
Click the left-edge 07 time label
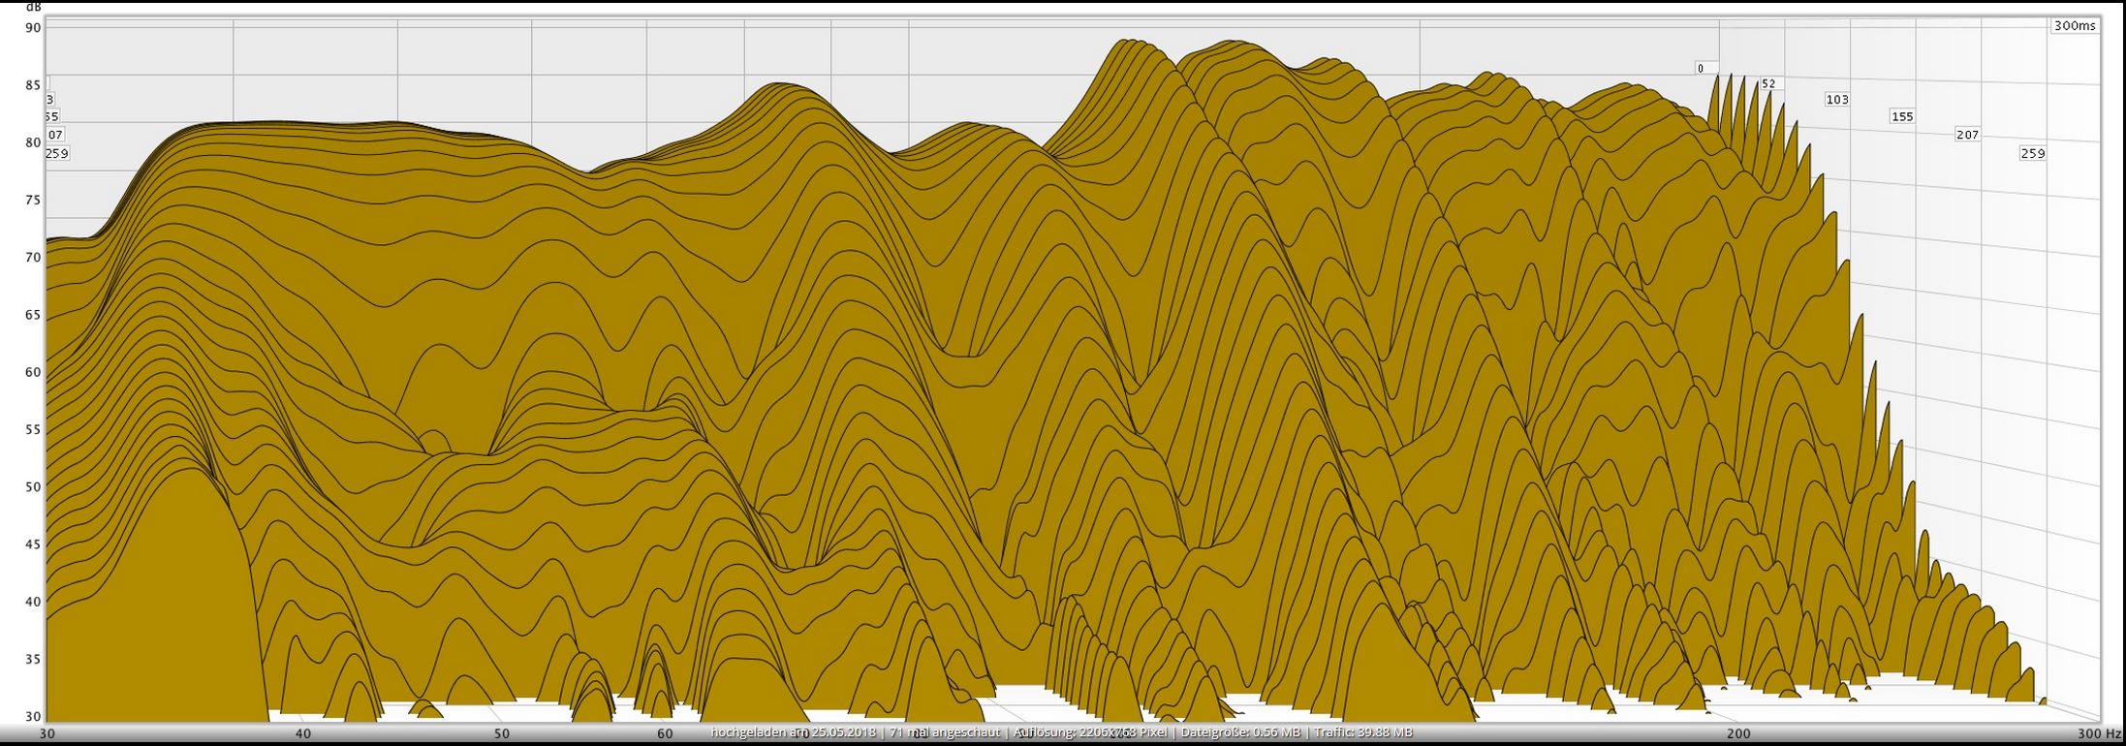coord(55,135)
